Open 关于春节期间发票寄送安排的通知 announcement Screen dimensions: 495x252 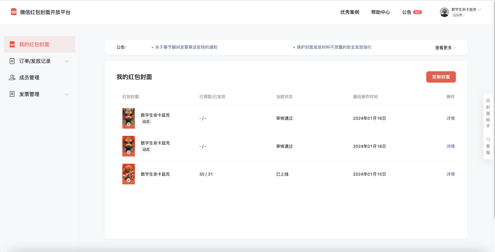click(x=186, y=47)
